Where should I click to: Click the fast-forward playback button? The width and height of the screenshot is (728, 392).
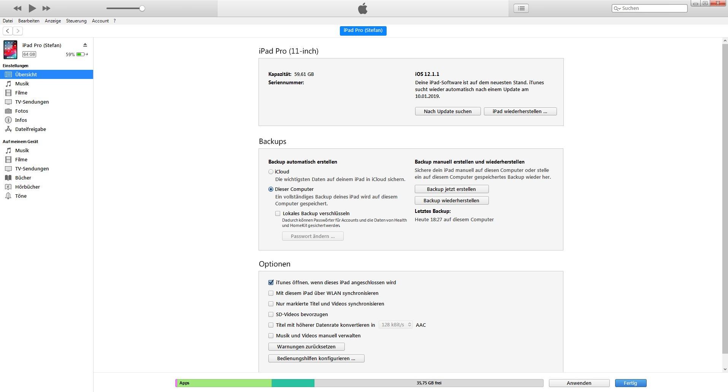46,8
